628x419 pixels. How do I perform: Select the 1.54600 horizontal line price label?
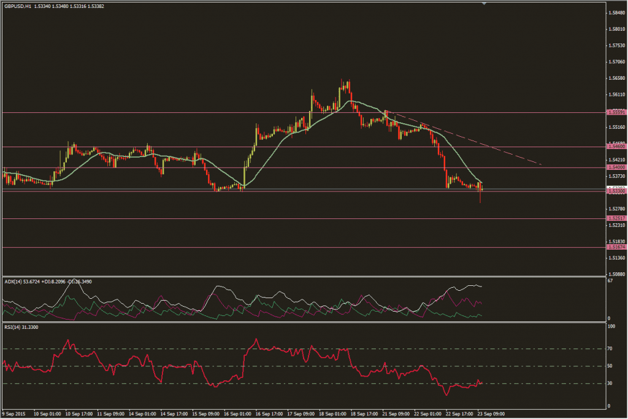point(617,147)
